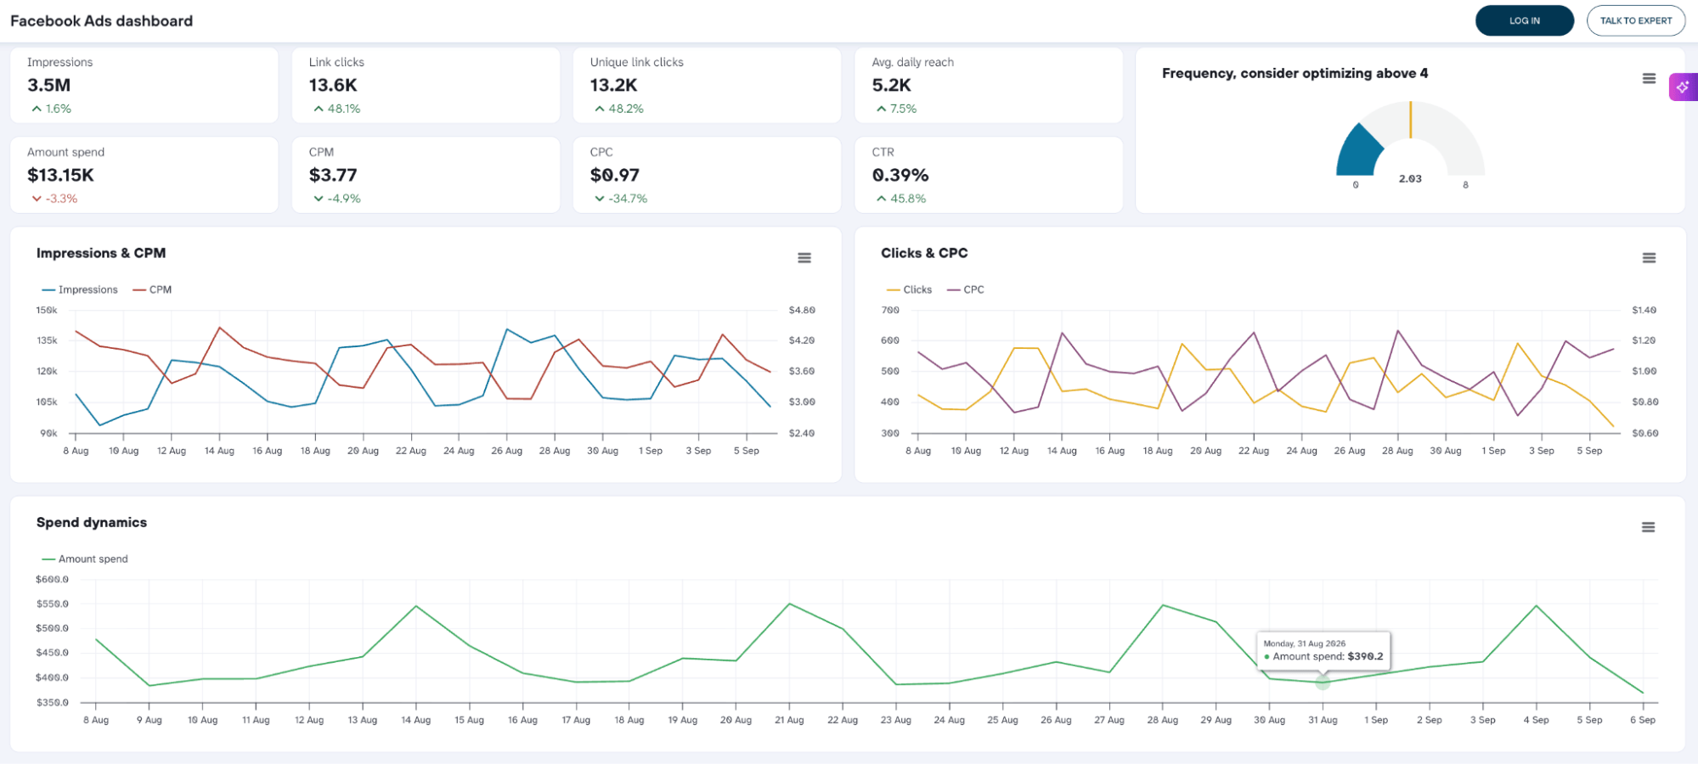This screenshot has width=1698, height=764.
Task: Click the $1.40 label on CPC axis
Action: coord(1644,310)
